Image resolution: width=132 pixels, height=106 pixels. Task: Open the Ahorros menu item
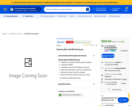pos(72,16)
